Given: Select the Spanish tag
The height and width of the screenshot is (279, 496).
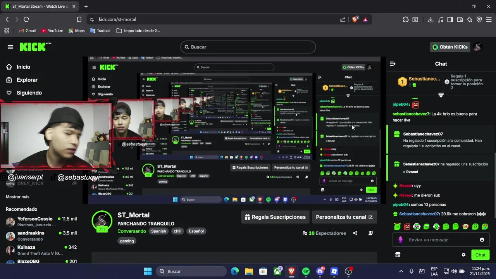Looking at the screenshot, I should pyautogui.click(x=158, y=231).
